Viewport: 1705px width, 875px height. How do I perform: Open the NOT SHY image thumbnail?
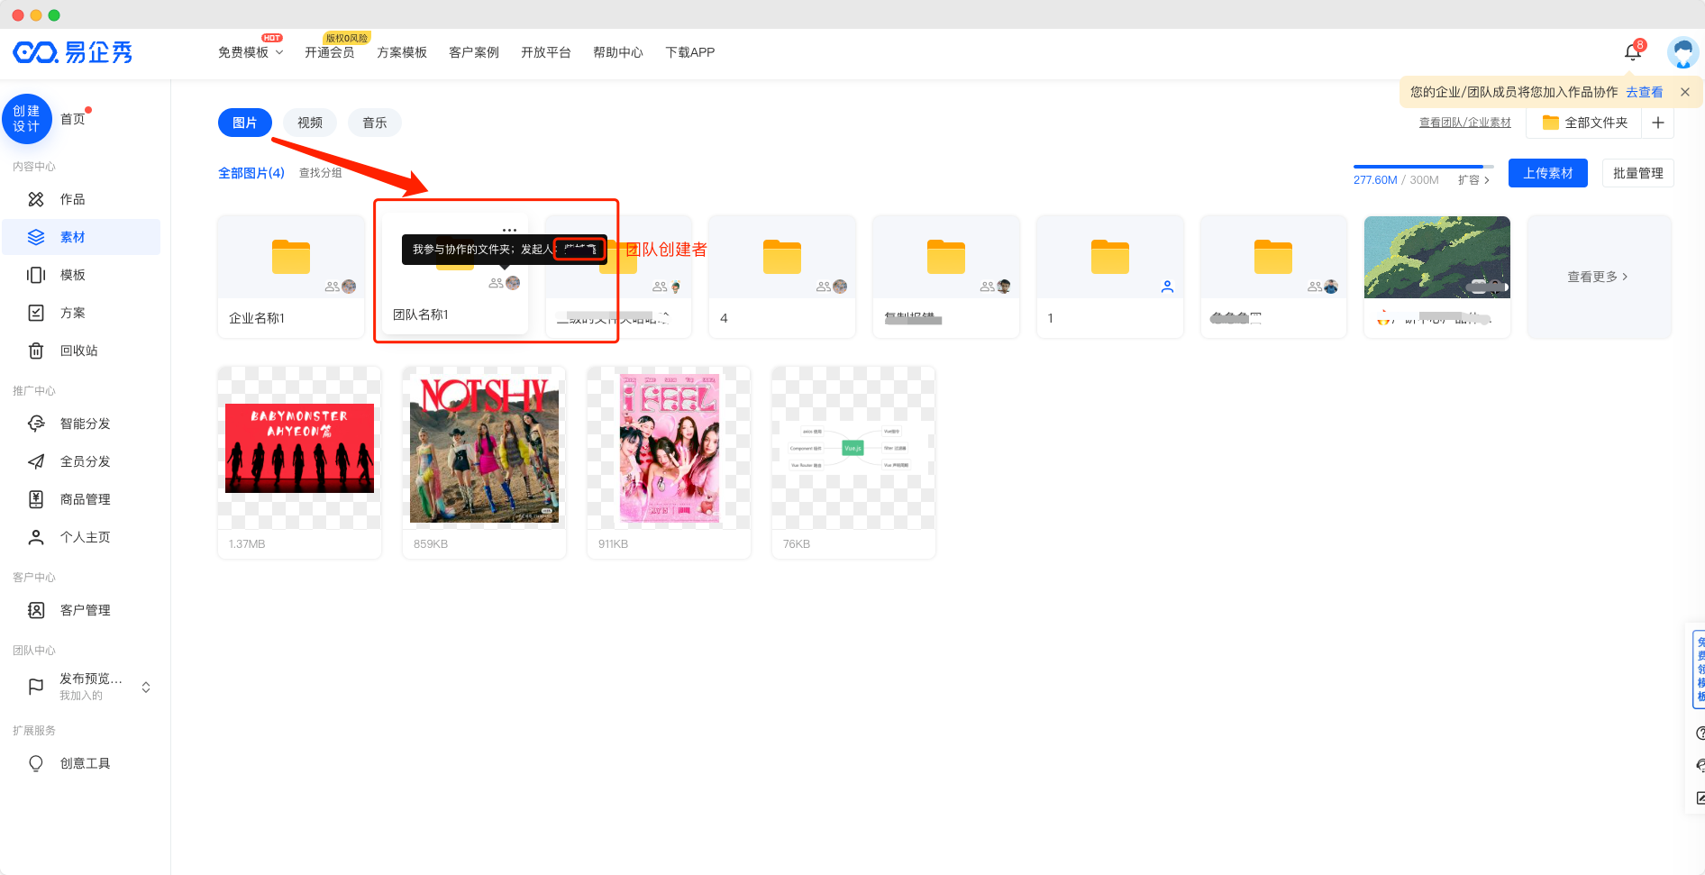pos(484,448)
